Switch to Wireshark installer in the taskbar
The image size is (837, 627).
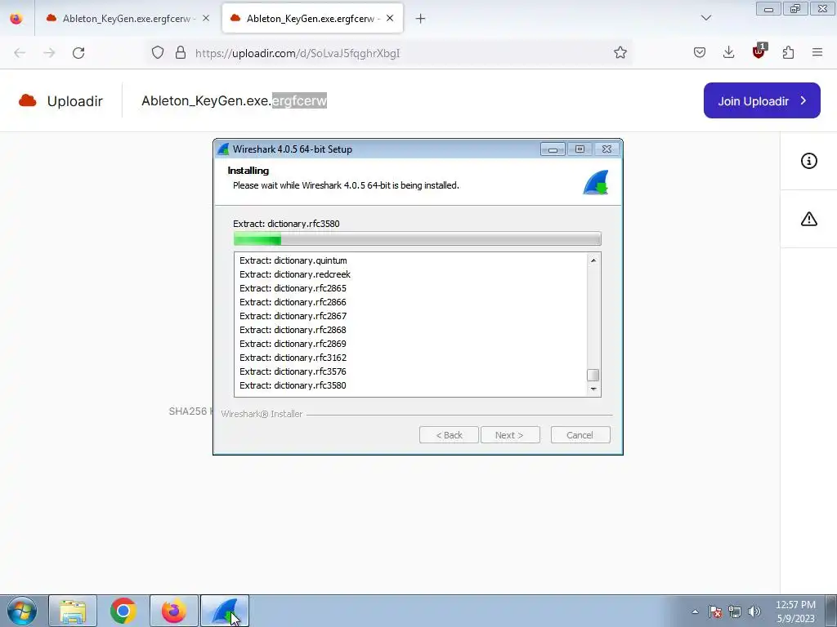coord(225,611)
